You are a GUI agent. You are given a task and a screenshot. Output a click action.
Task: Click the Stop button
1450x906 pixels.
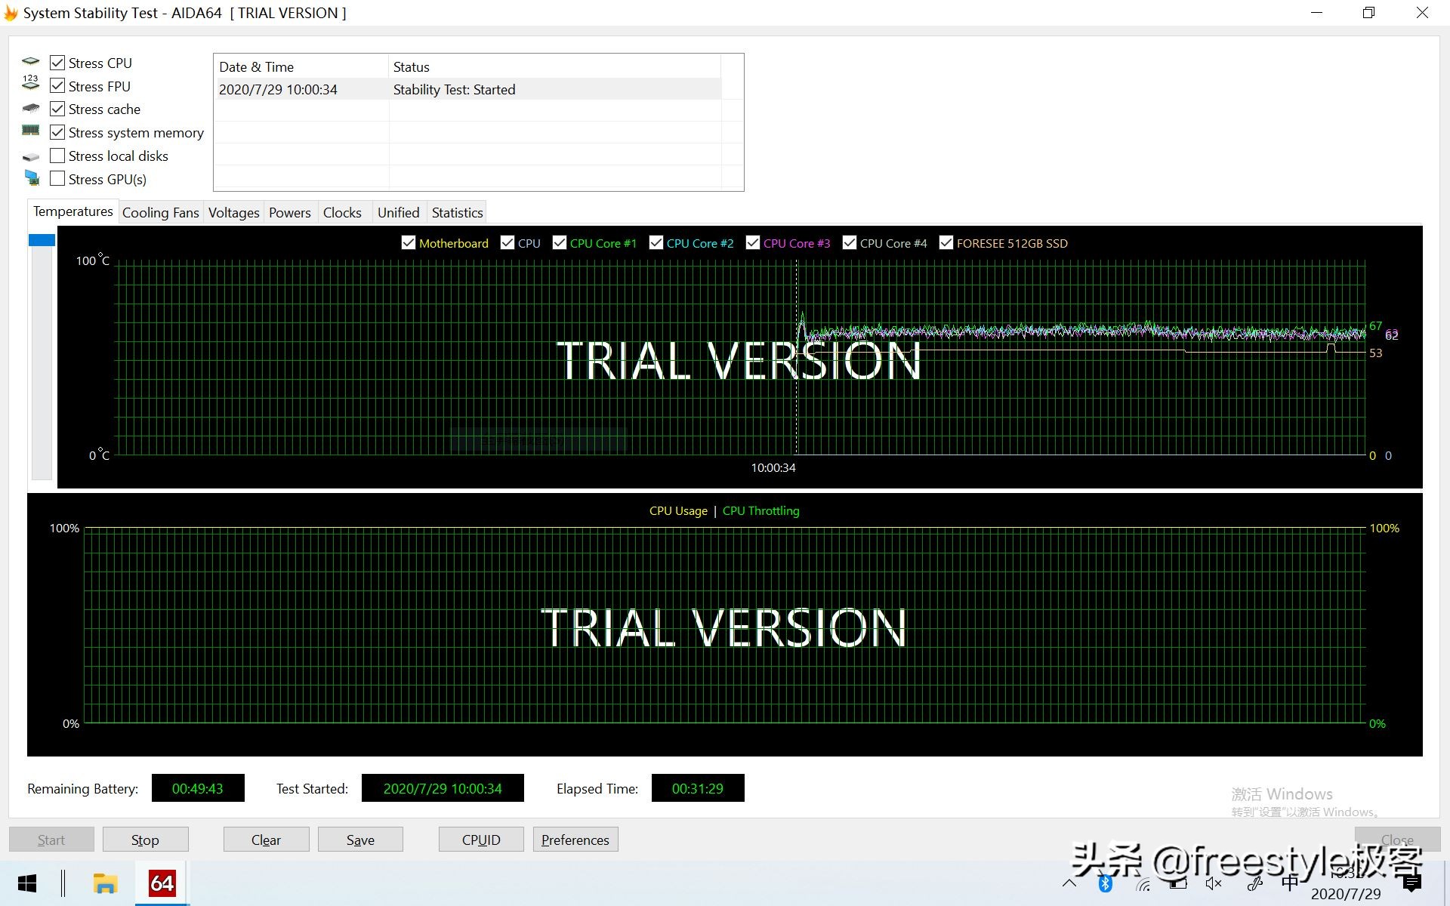click(x=143, y=840)
